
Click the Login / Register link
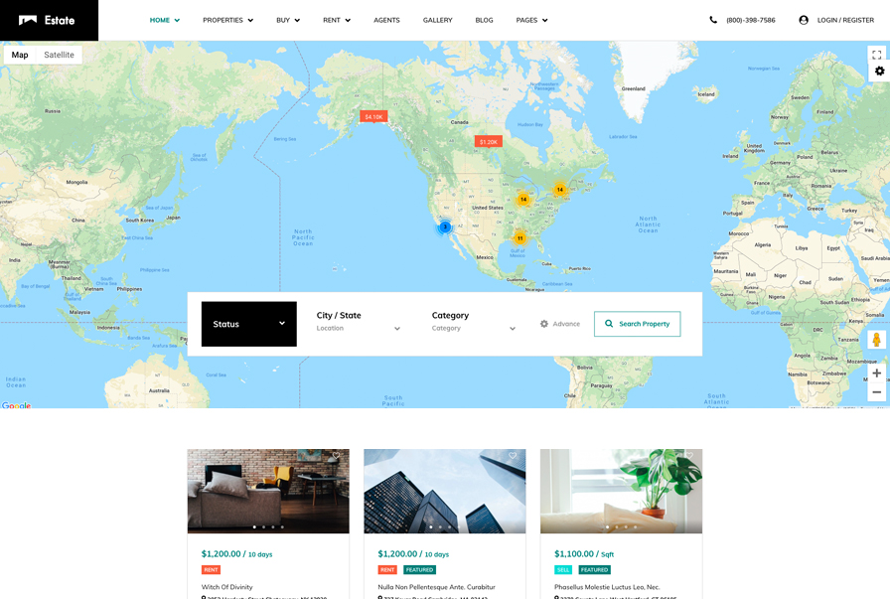point(845,20)
